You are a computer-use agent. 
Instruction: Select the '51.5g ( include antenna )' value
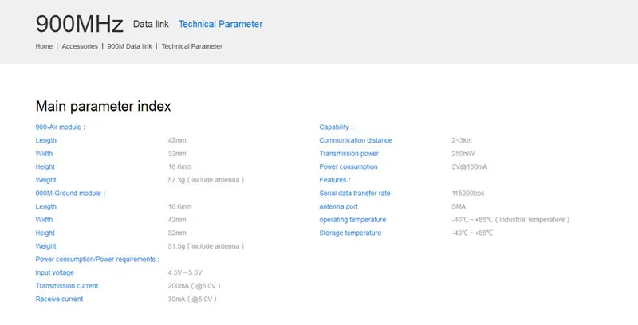(206, 246)
